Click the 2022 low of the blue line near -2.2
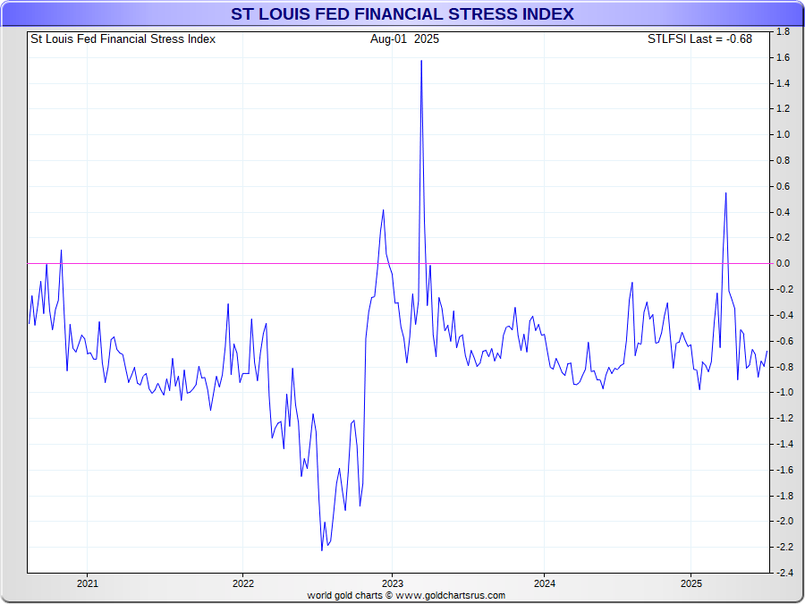805x604 pixels. [x=322, y=550]
